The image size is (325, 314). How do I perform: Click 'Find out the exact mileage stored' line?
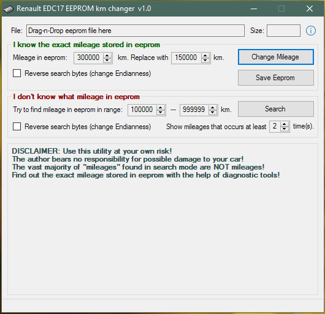(x=146, y=175)
